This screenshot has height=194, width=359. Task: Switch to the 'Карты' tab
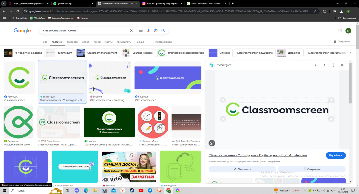tap(108, 42)
